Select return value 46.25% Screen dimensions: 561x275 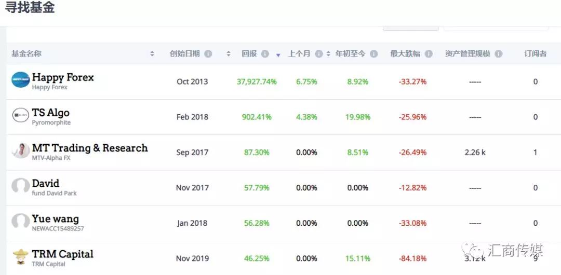257,258
